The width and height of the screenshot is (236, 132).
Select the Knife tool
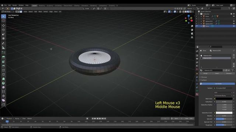click(x=3, y=74)
